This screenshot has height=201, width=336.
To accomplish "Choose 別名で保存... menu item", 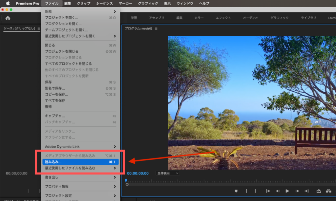I will click(x=80, y=88).
